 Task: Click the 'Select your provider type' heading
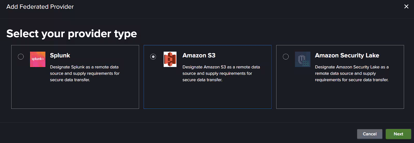tap(71, 34)
